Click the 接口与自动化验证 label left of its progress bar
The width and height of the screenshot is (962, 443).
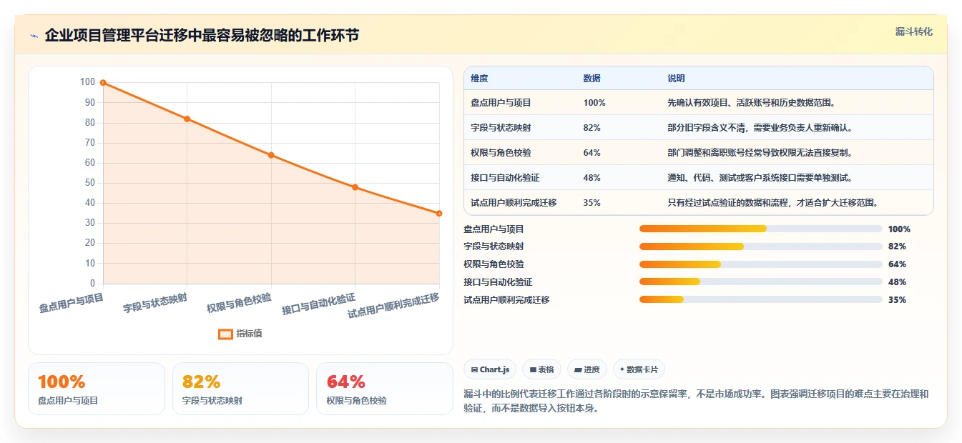point(498,282)
